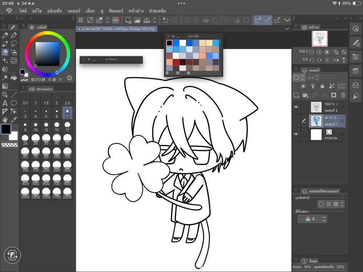This screenshot has height=272, width=363.
Task: Click the New canvas icon
Action: [128, 20]
